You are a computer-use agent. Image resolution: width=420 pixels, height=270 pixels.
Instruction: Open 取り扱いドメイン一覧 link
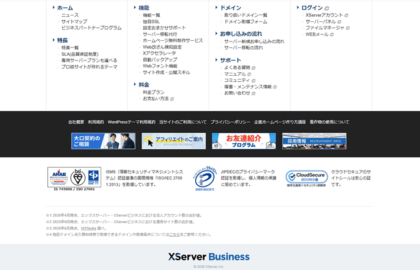(x=245, y=15)
